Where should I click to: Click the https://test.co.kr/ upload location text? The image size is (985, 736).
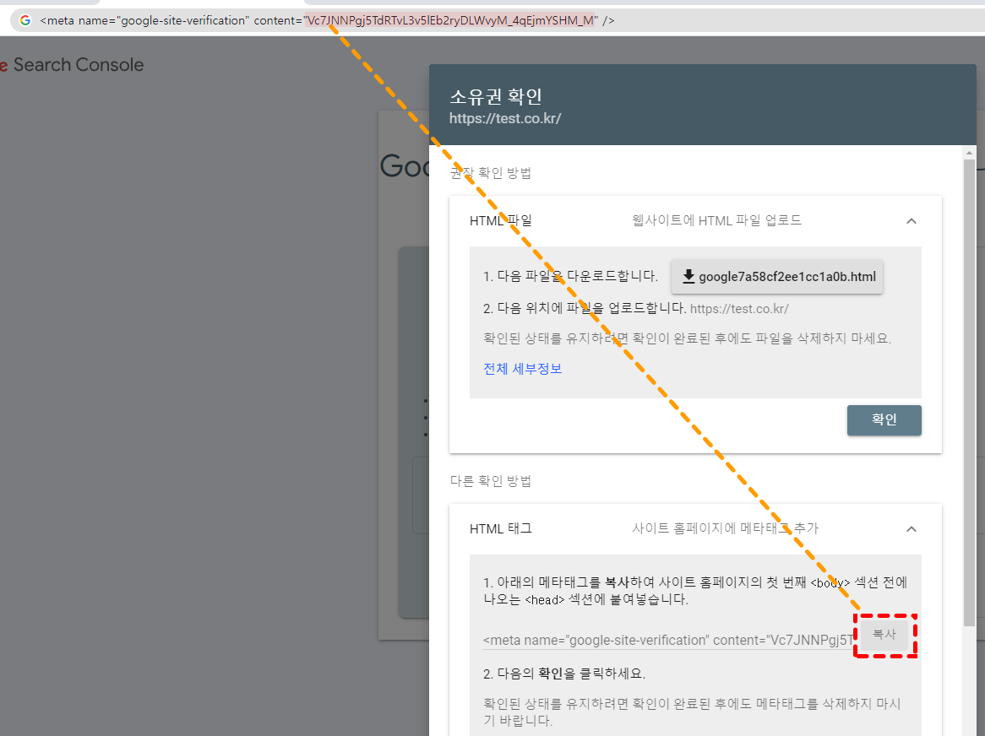[x=738, y=309]
